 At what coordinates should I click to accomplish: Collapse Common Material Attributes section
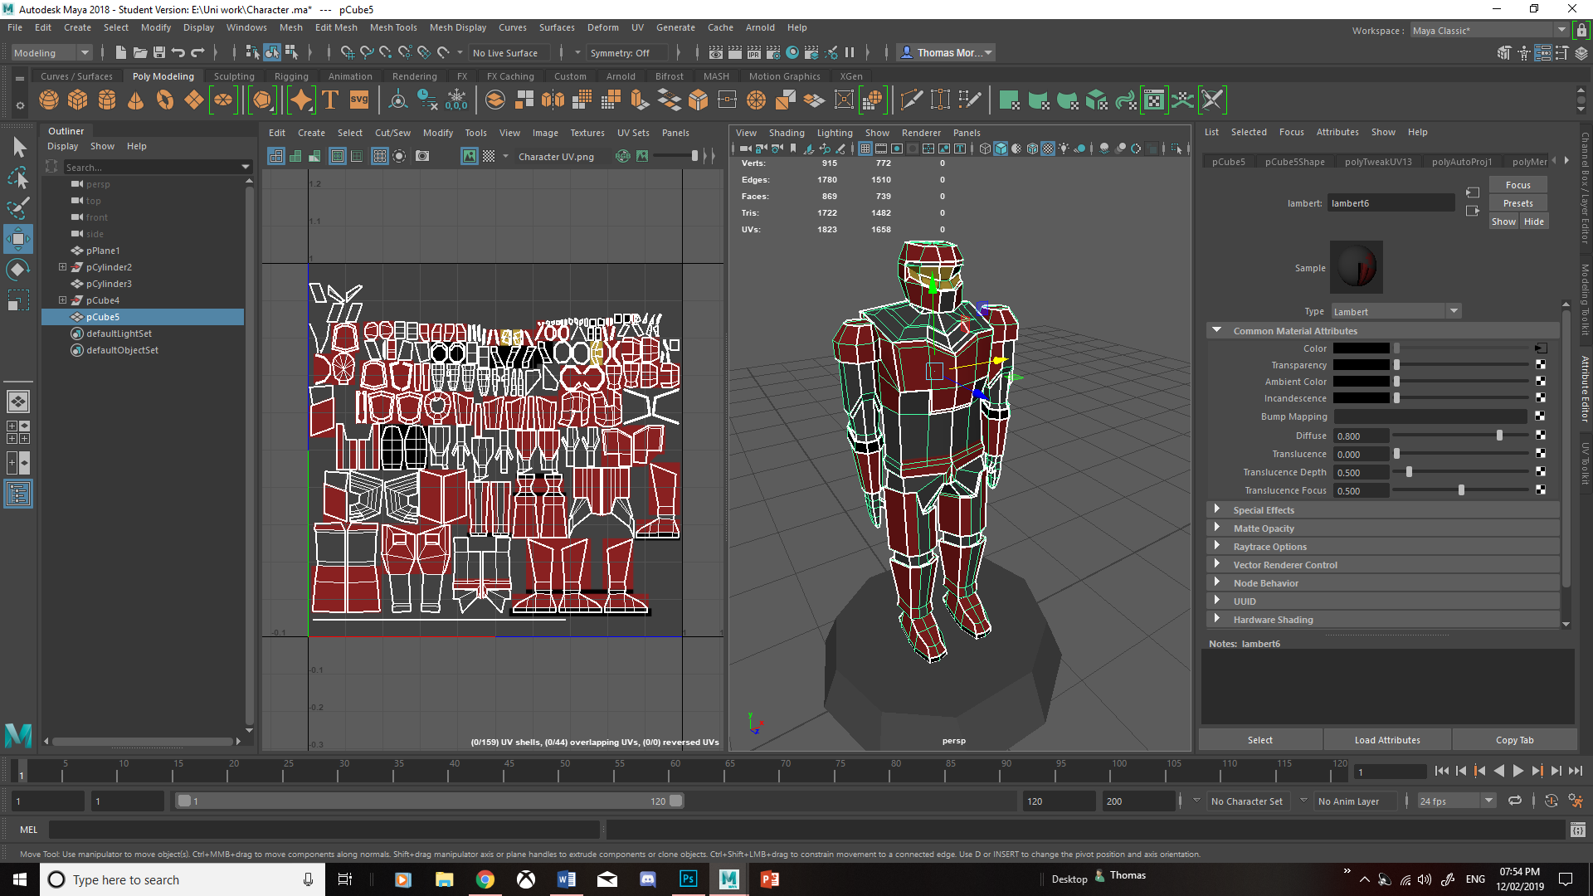pyautogui.click(x=1216, y=330)
